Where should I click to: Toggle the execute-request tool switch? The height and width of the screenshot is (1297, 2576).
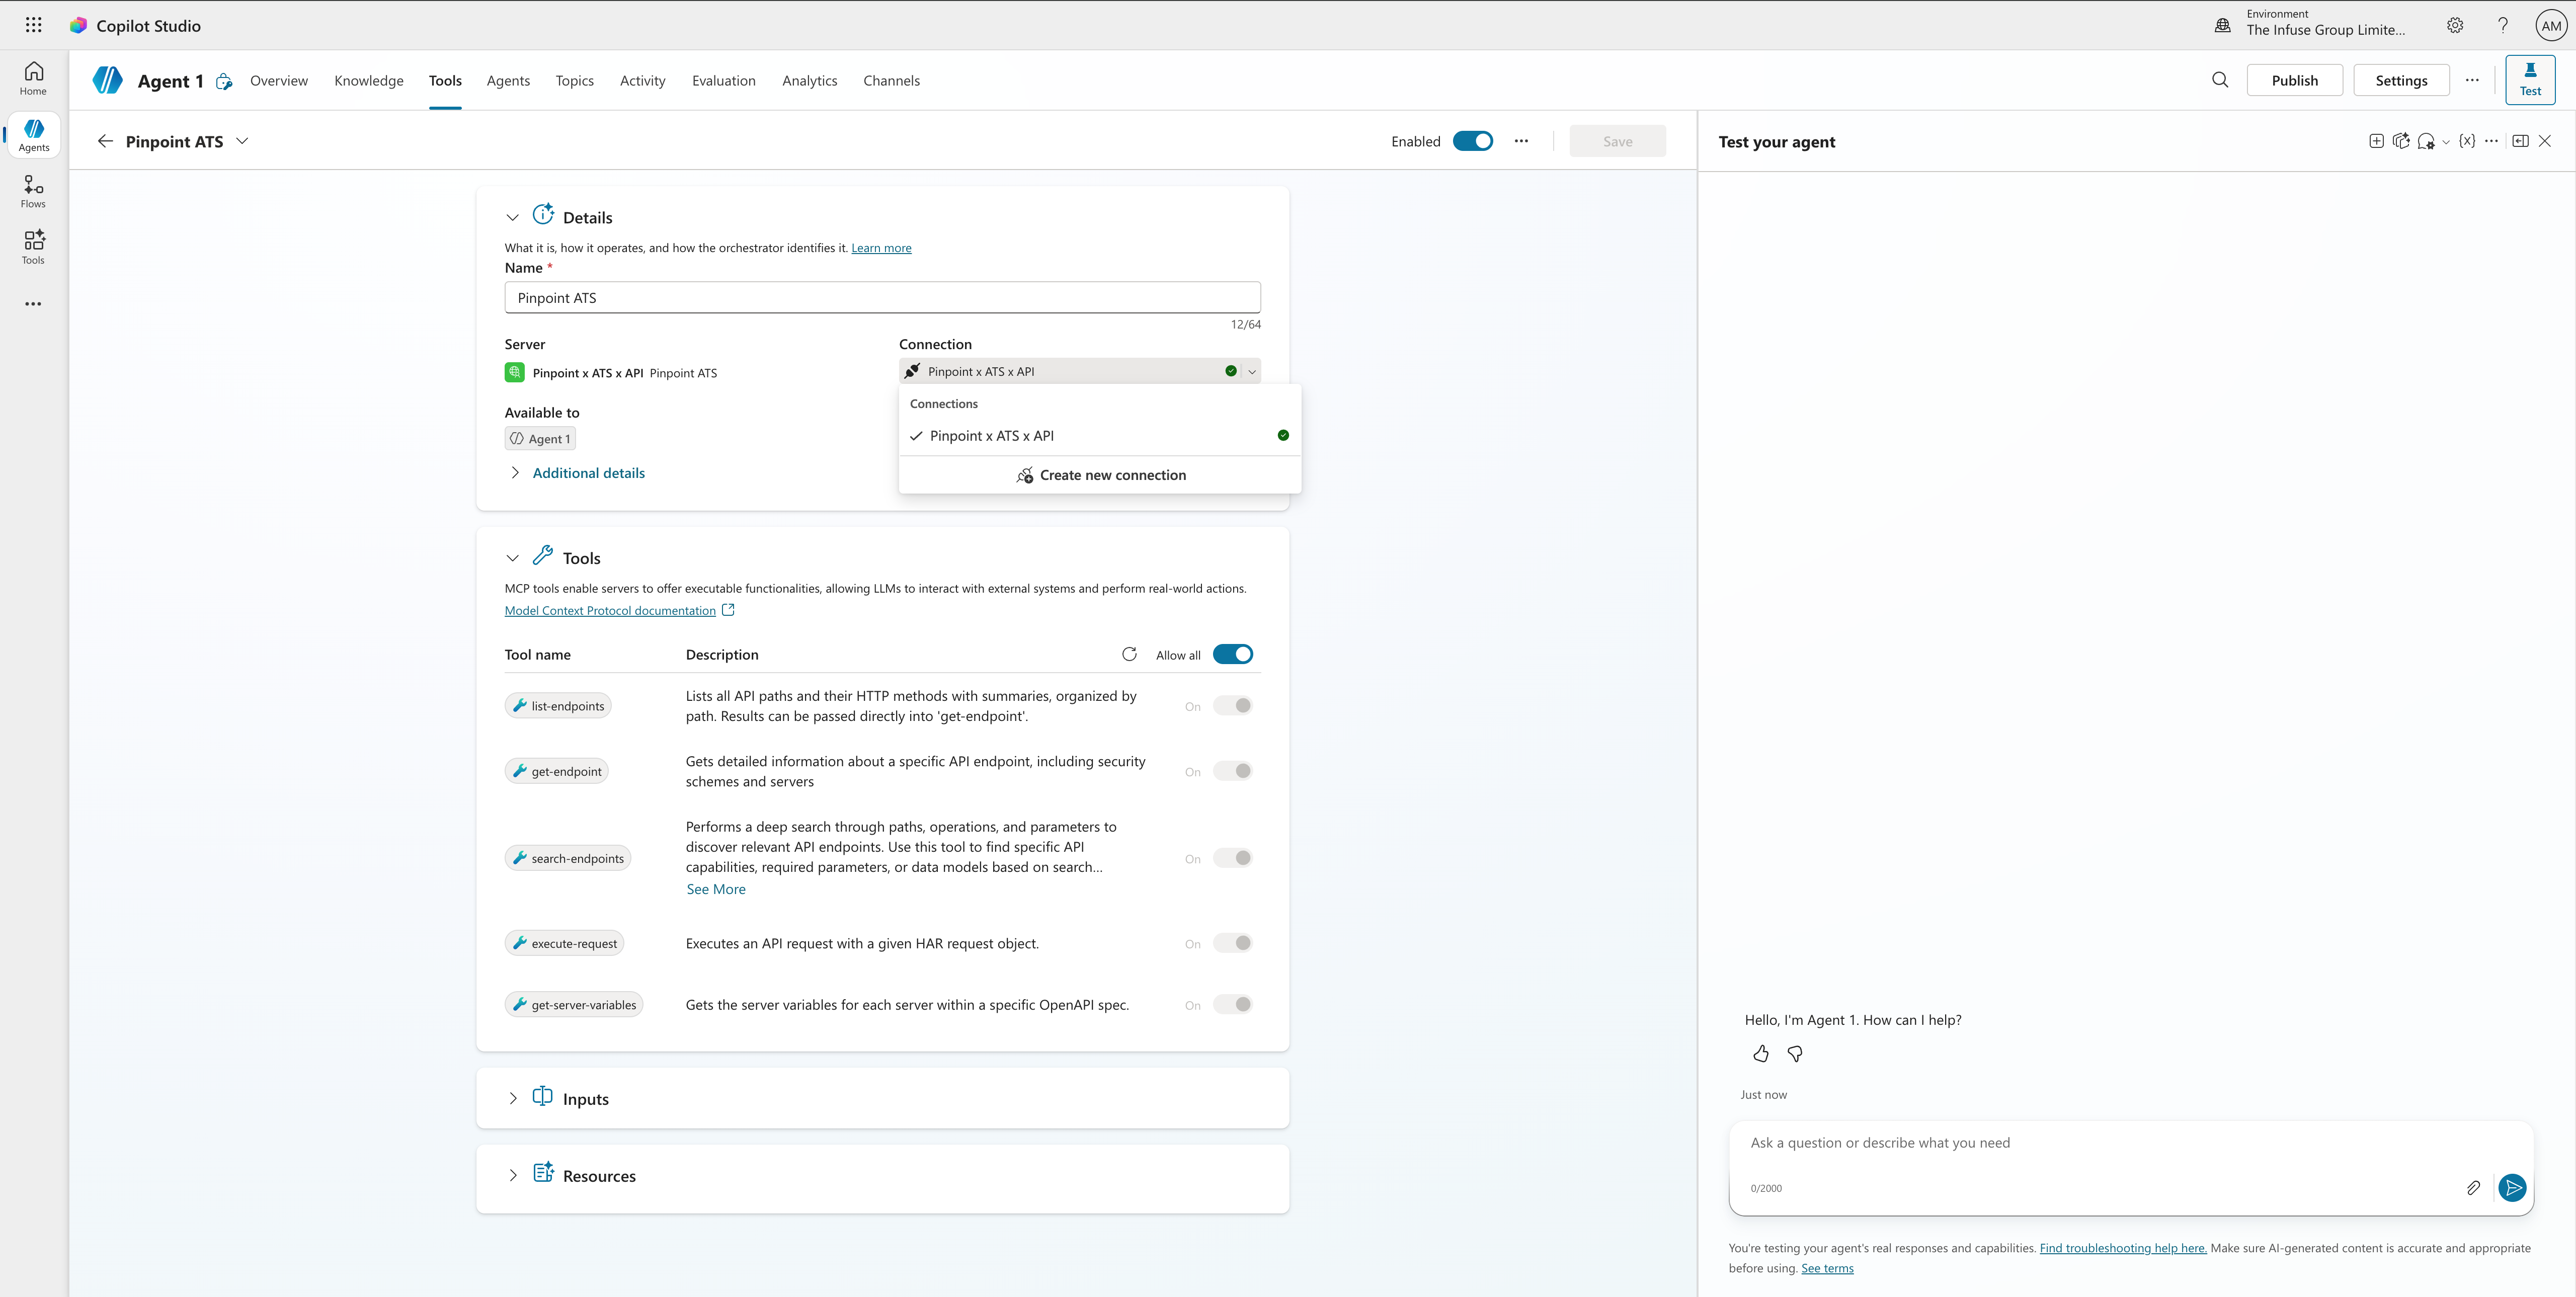coord(1232,943)
